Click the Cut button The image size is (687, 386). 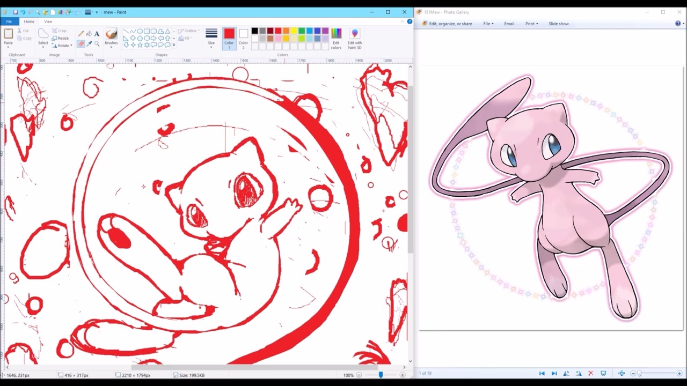pyautogui.click(x=23, y=31)
